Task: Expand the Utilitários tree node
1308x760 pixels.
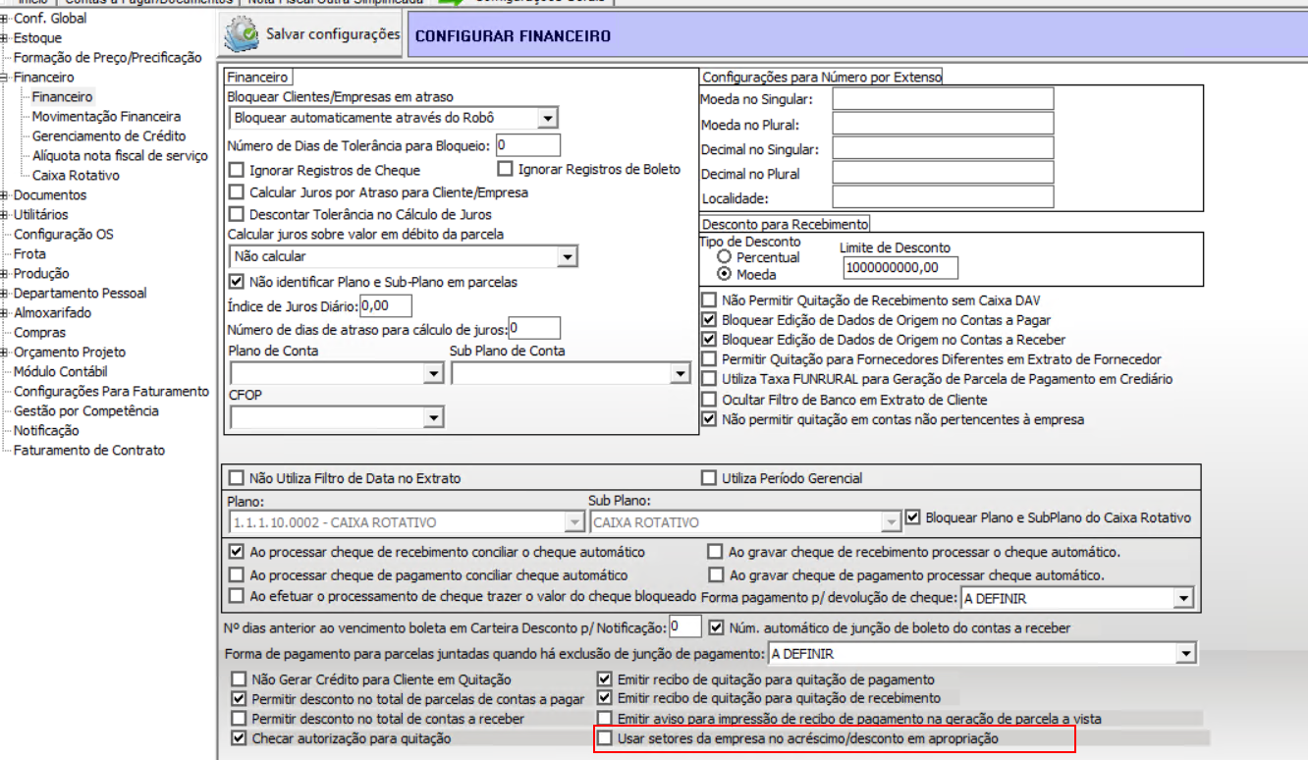Action: (5, 215)
